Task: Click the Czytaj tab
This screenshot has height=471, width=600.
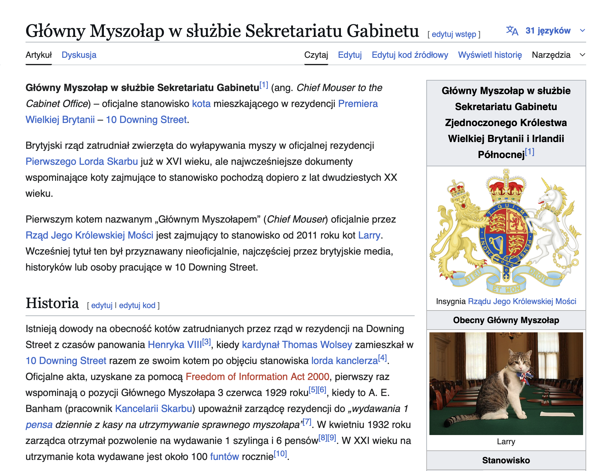Action: pos(316,55)
